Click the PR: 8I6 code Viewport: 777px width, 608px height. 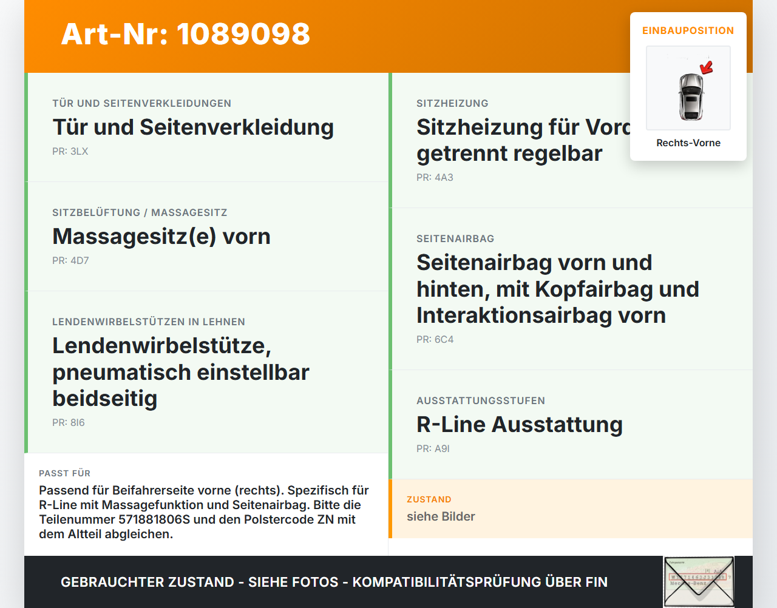pyautogui.click(x=69, y=422)
